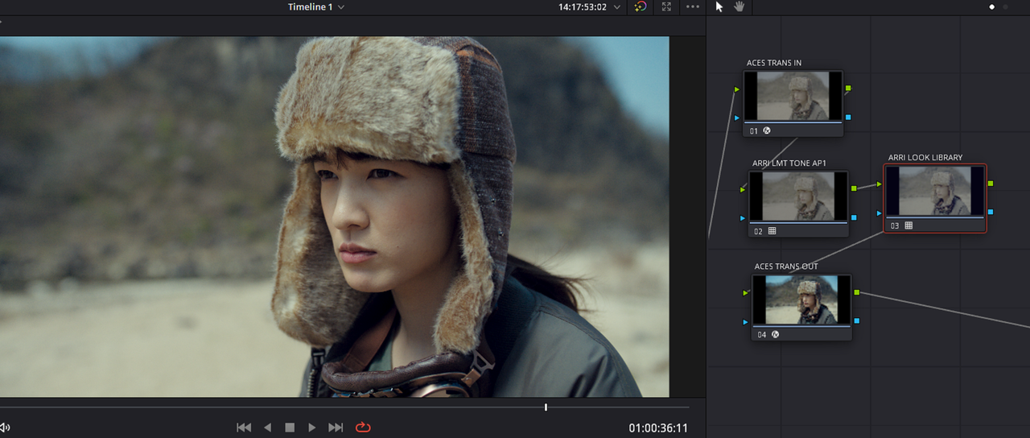The image size is (1030, 438).
Task: Click node number 01 on ACES TRANS IN
Action: (x=754, y=131)
